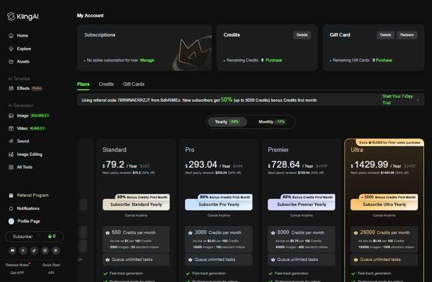The image size is (432, 282).
Task: Click the arrow on the trial banner
Action: pos(418,100)
